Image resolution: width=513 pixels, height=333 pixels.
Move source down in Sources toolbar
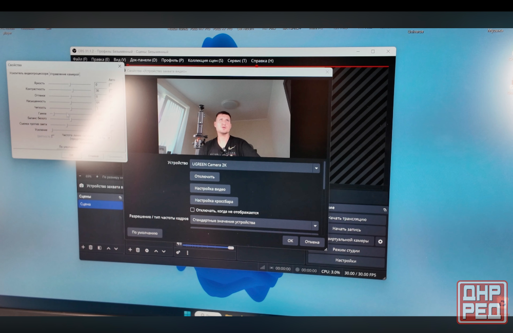[164, 252]
